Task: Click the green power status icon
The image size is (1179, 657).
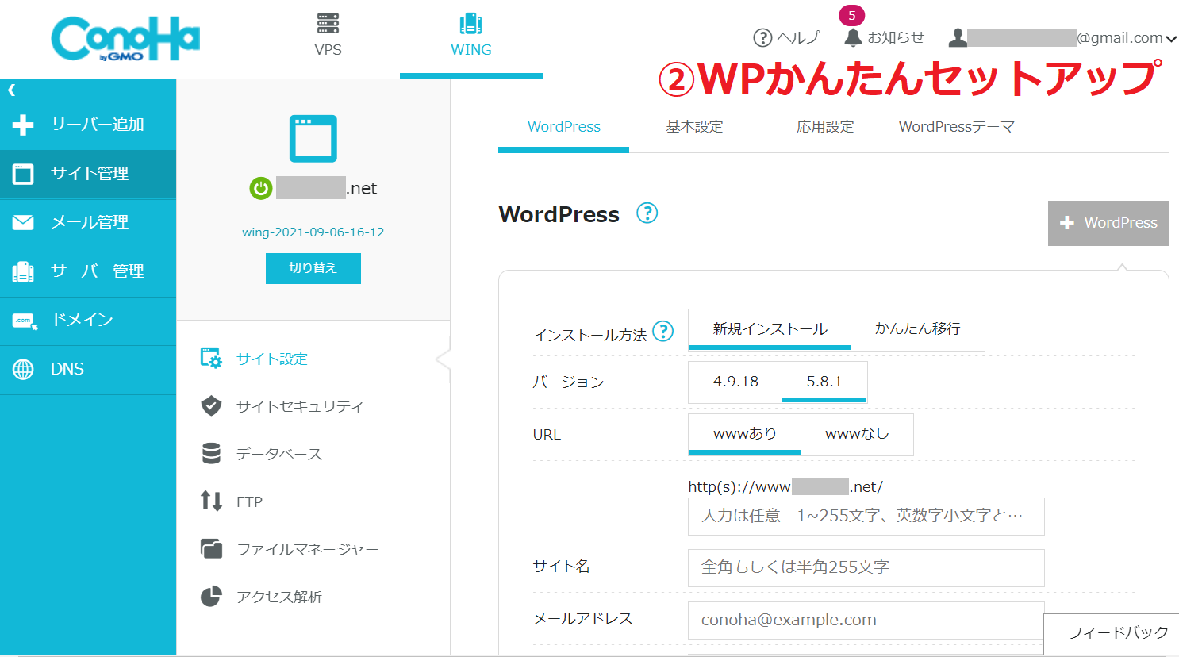Action: 261,188
